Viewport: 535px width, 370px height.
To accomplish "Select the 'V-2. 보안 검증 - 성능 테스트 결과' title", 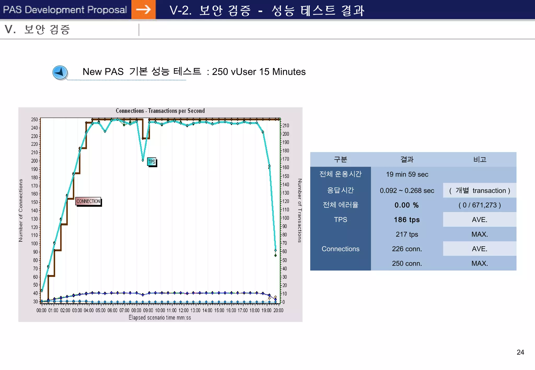I will pyautogui.click(x=266, y=10).
